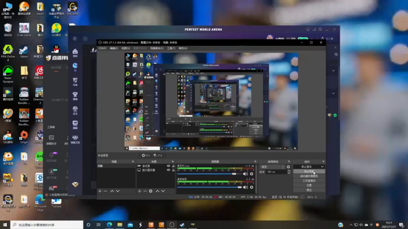Open OBS Settings from Controls panel
Screen dimensions: 408x229
(x=309, y=185)
